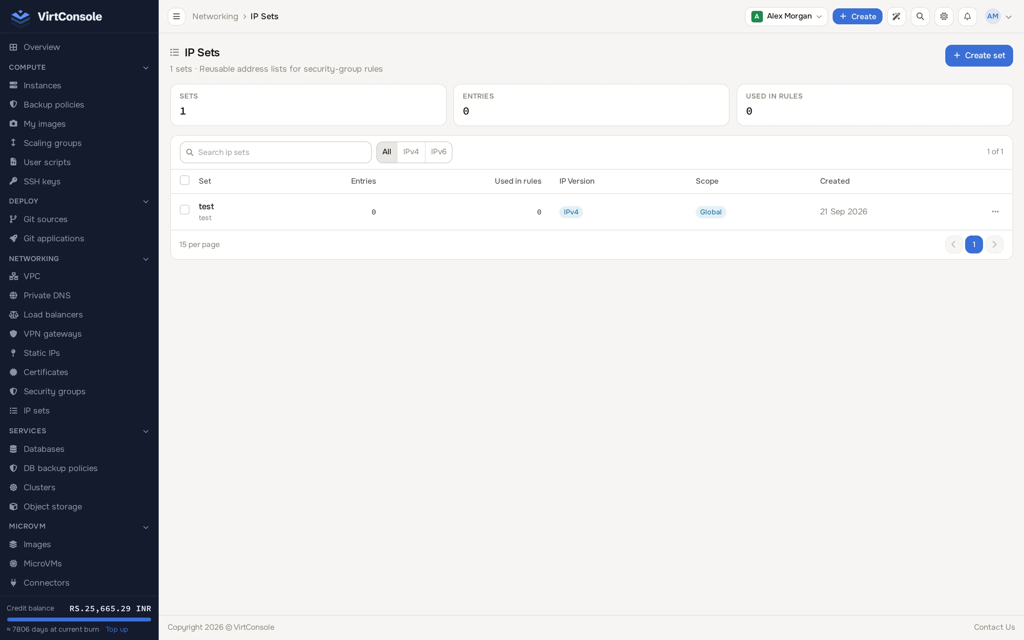Open the magic wand assistant icon
The image size is (1024, 640).
[896, 17]
